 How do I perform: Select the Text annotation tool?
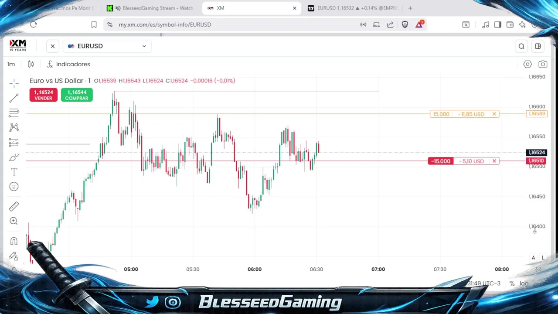pyautogui.click(x=14, y=172)
